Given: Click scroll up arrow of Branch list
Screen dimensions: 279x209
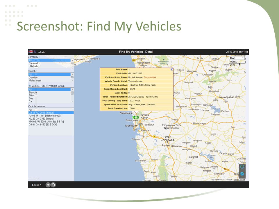Looking at the screenshot, I should click(72, 75).
